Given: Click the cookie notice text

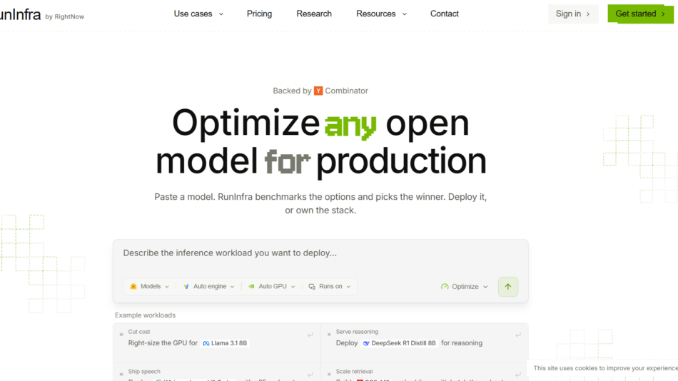Looking at the screenshot, I should click(605, 368).
